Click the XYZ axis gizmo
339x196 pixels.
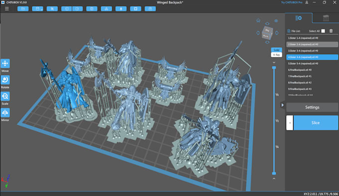coord(5,181)
